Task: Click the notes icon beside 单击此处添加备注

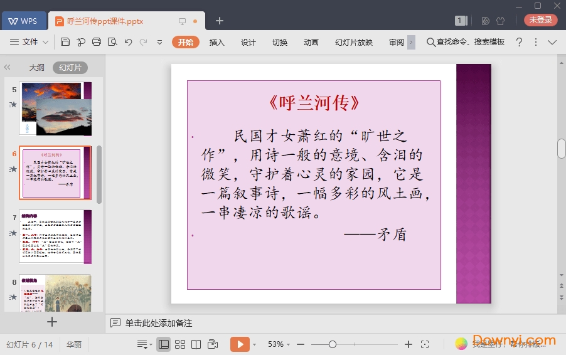Action: click(115, 322)
